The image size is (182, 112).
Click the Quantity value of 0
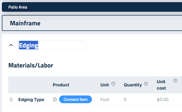point(125,99)
